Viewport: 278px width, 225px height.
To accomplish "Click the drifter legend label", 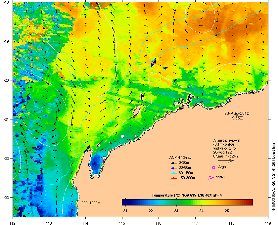I will [220, 177].
